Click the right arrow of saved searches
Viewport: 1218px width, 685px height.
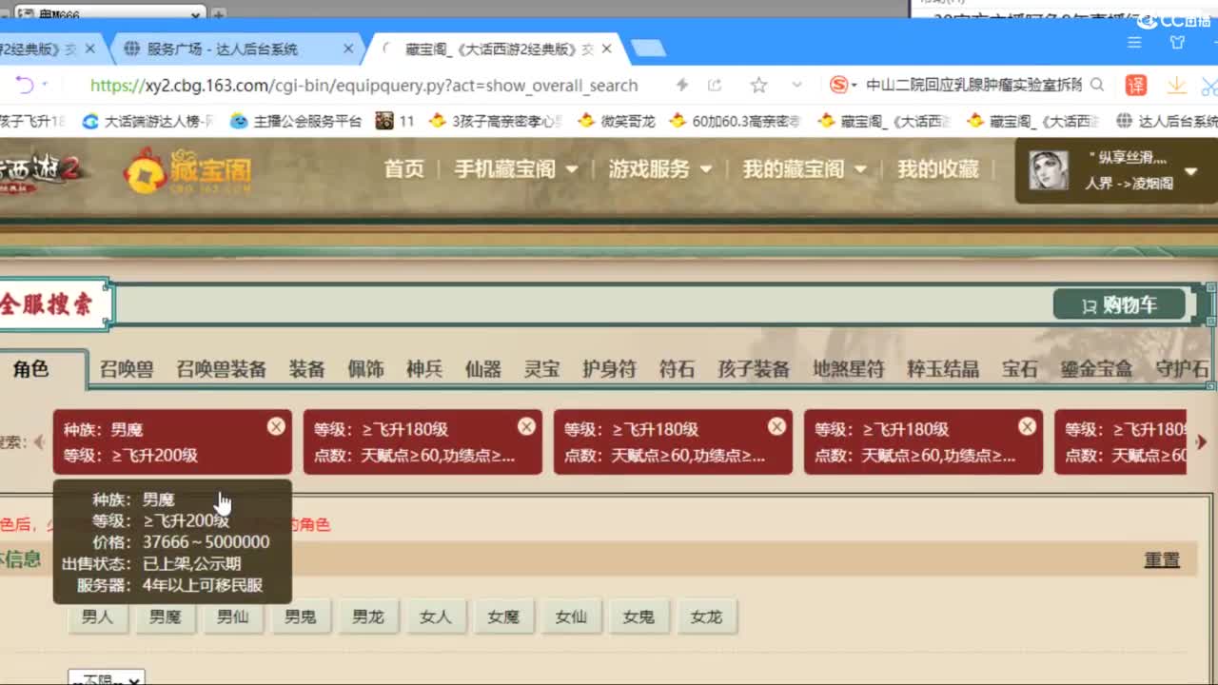pos(1201,442)
